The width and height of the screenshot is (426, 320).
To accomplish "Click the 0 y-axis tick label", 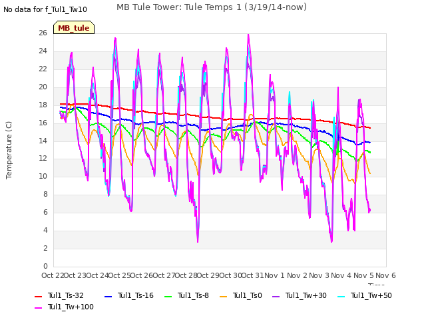I will point(45,266).
